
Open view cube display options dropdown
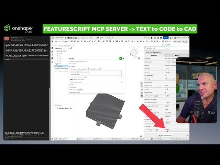(x=139, y=58)
